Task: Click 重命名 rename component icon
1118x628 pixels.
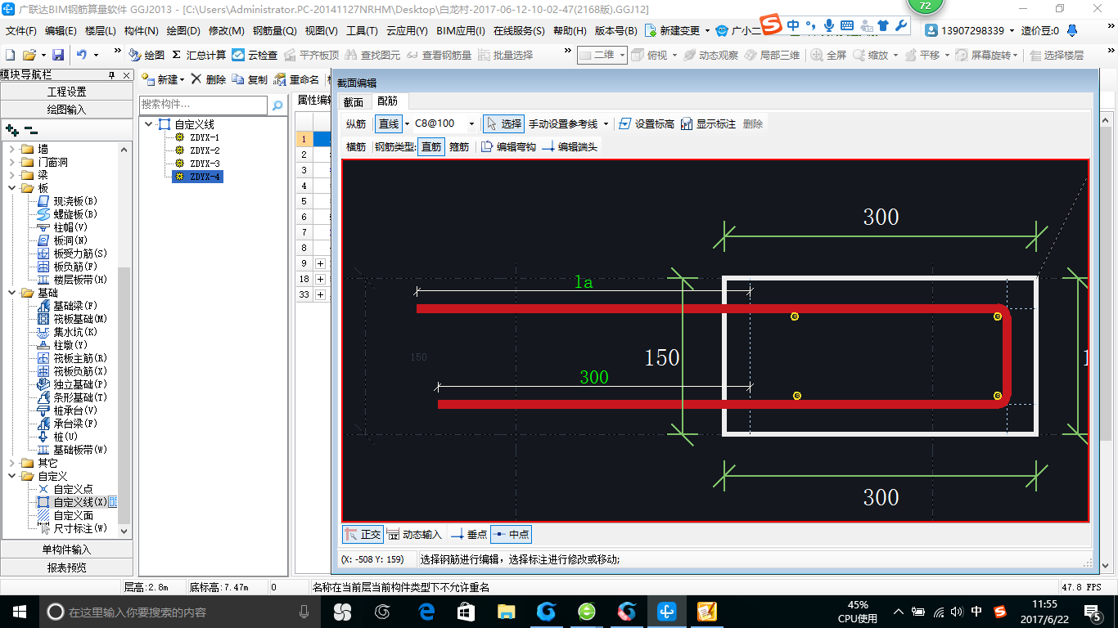Action: point(297,79)
